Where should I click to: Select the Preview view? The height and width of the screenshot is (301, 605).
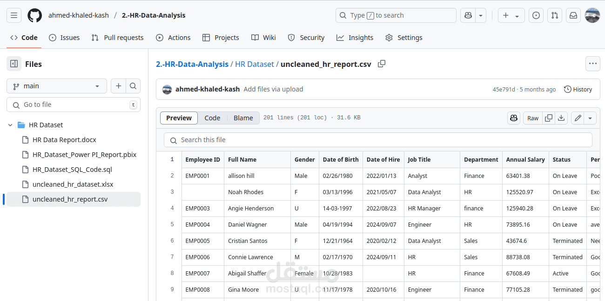(178, 118)
